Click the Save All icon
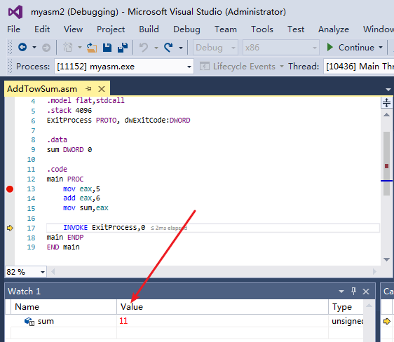Image resolution: width=394 pixels, height=342 pixels. [123, 48]
